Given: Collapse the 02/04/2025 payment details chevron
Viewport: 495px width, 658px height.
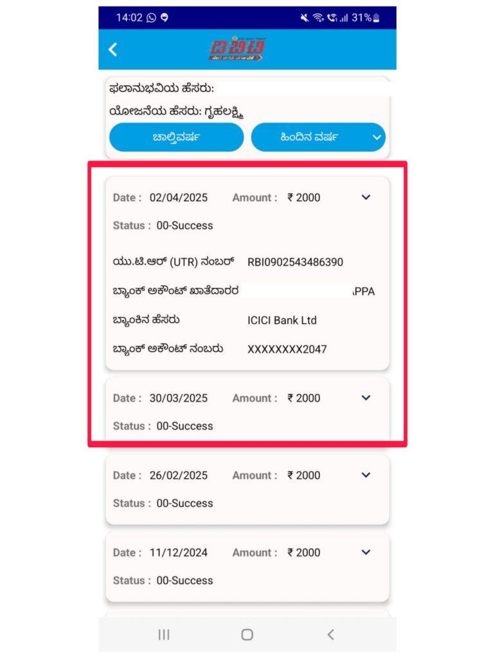Looking at the screenshot, I should (366, 197).
